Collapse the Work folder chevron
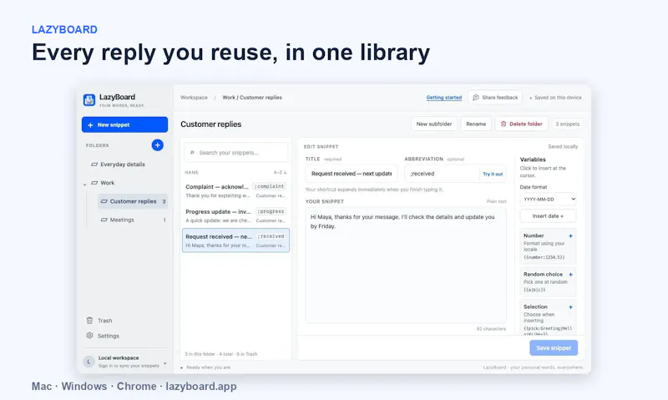The height and width of the screenshot is (400, 668). click(85, 184)
